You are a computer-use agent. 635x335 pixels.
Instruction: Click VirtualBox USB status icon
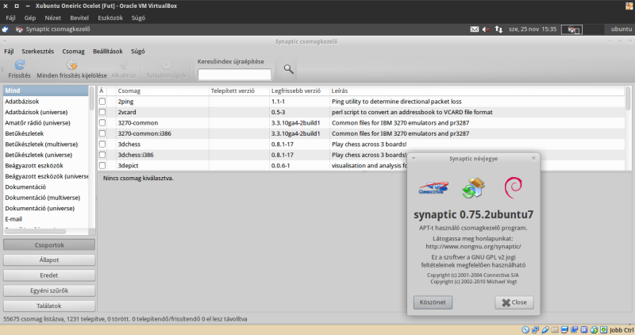pyautogui.click(x=545, y=329)
